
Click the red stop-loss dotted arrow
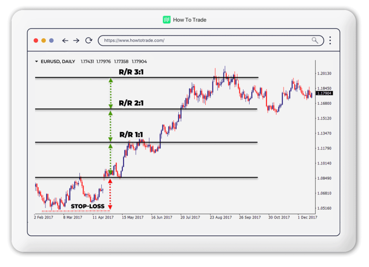click(x=110, y=195)
